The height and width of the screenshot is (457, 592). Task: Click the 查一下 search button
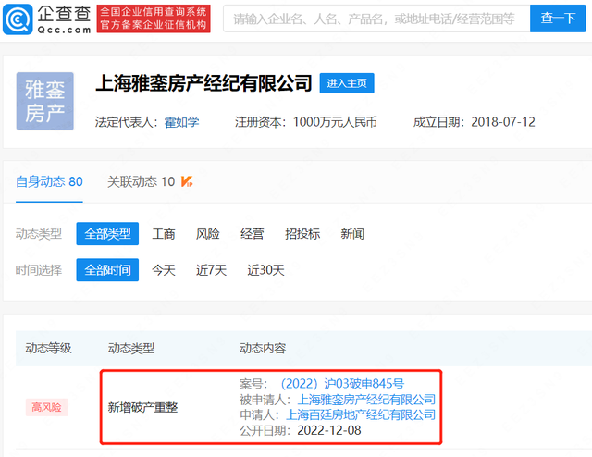click(x=558, y=19)
